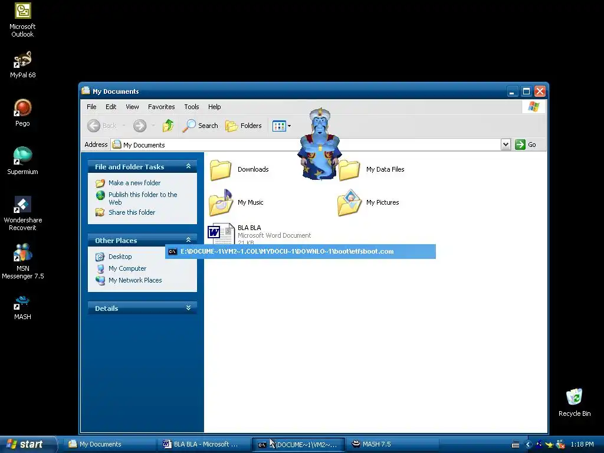The height and width of the screenshot is (453, 604).
Task: Collapse the Other Places panel
Action: [188, 240]
